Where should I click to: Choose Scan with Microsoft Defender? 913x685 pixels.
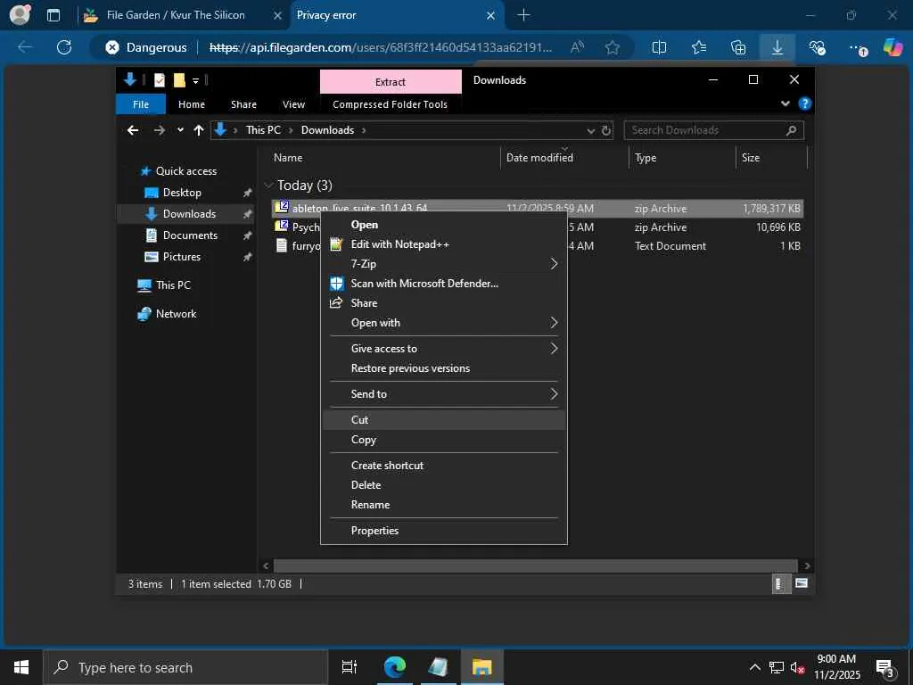pyautogui.click(x=443, y=284)
